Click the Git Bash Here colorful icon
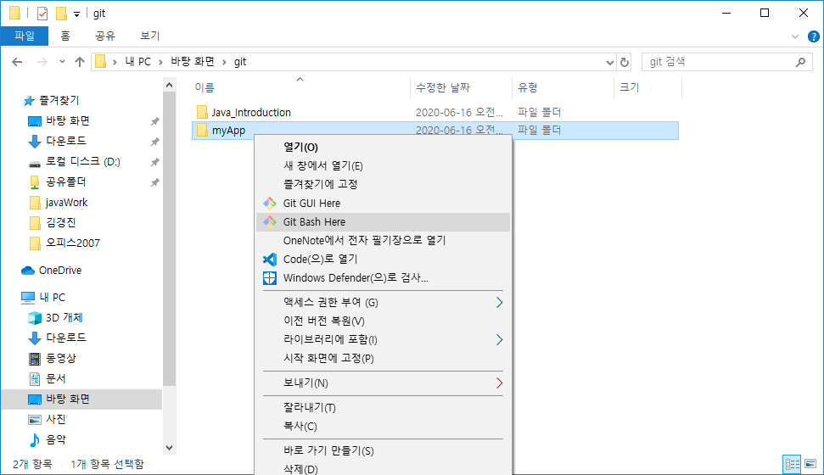 pyautogui.click(x=270, y=221)
